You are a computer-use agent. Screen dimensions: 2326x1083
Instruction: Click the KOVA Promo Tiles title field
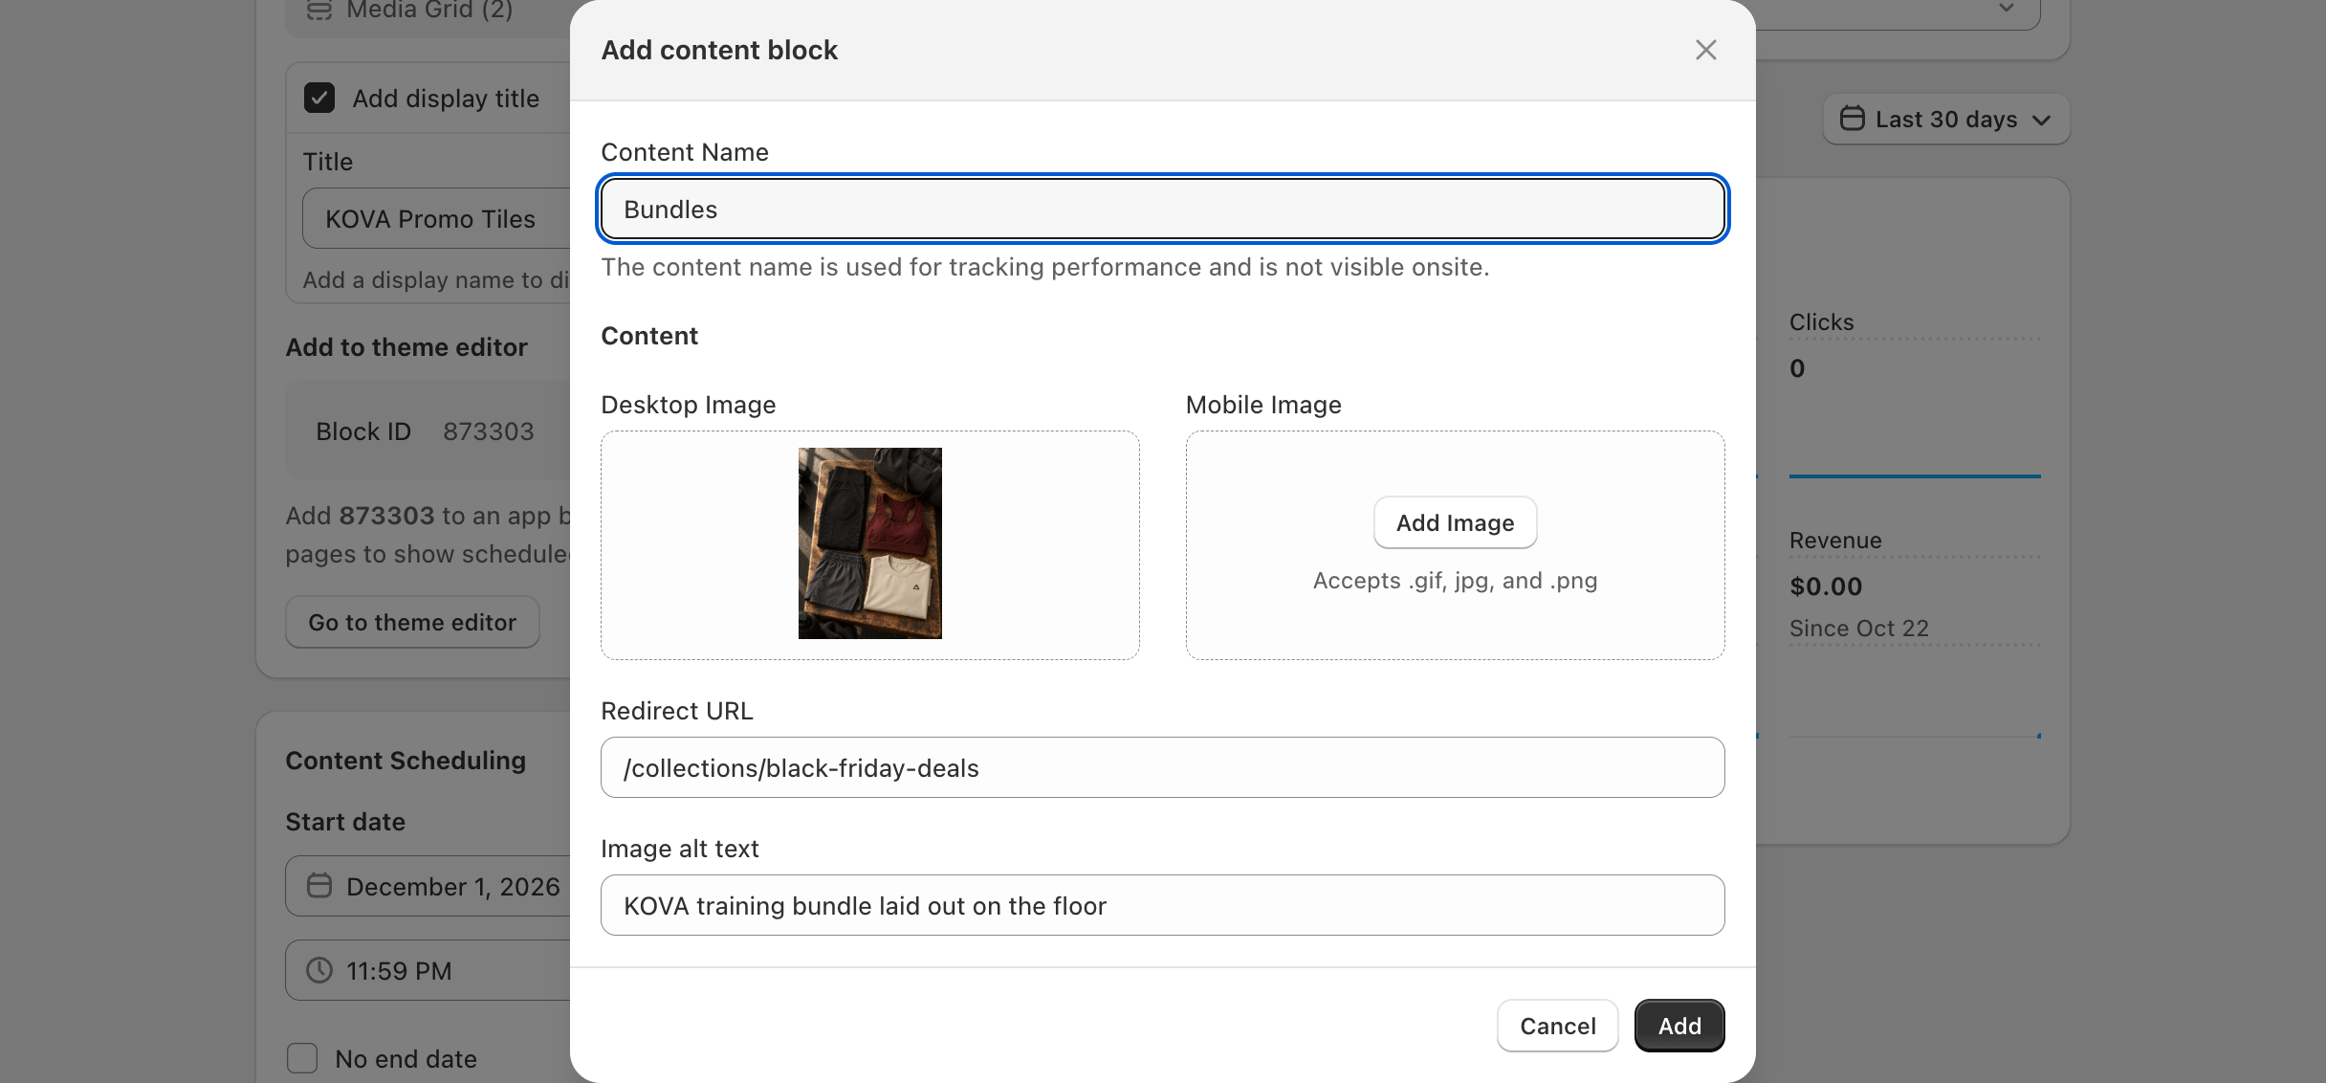tap(436, 218)
